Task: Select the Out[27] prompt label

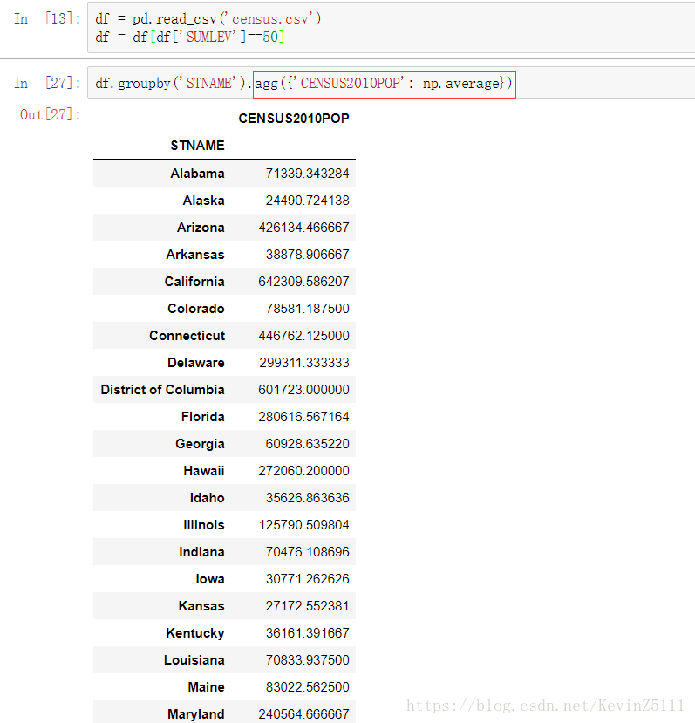Action: coord(51,114)
